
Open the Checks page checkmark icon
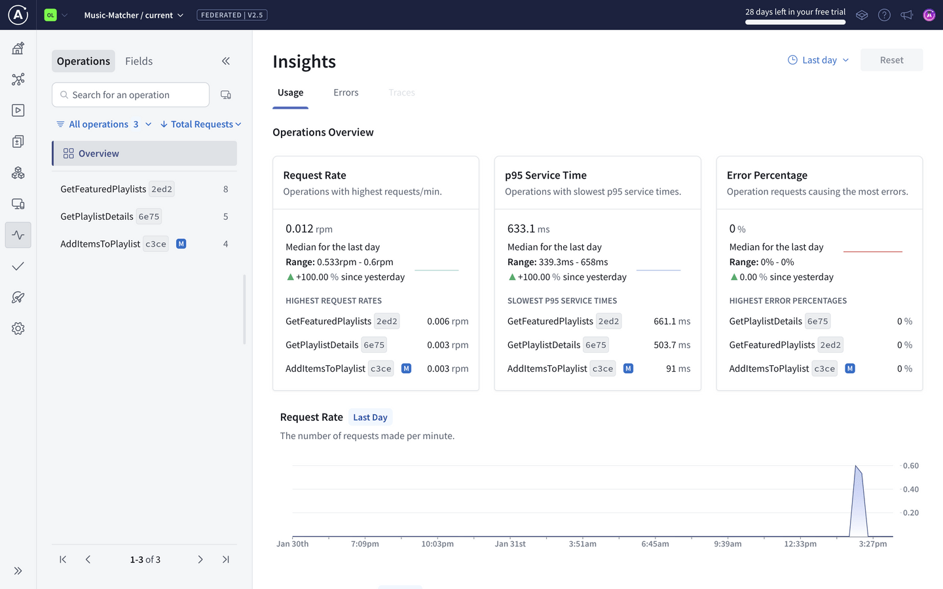(18, 266)
